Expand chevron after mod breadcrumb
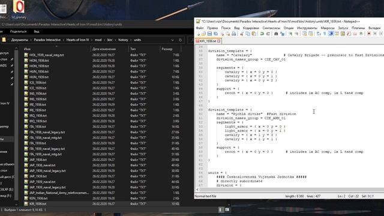 click(104, 40)
